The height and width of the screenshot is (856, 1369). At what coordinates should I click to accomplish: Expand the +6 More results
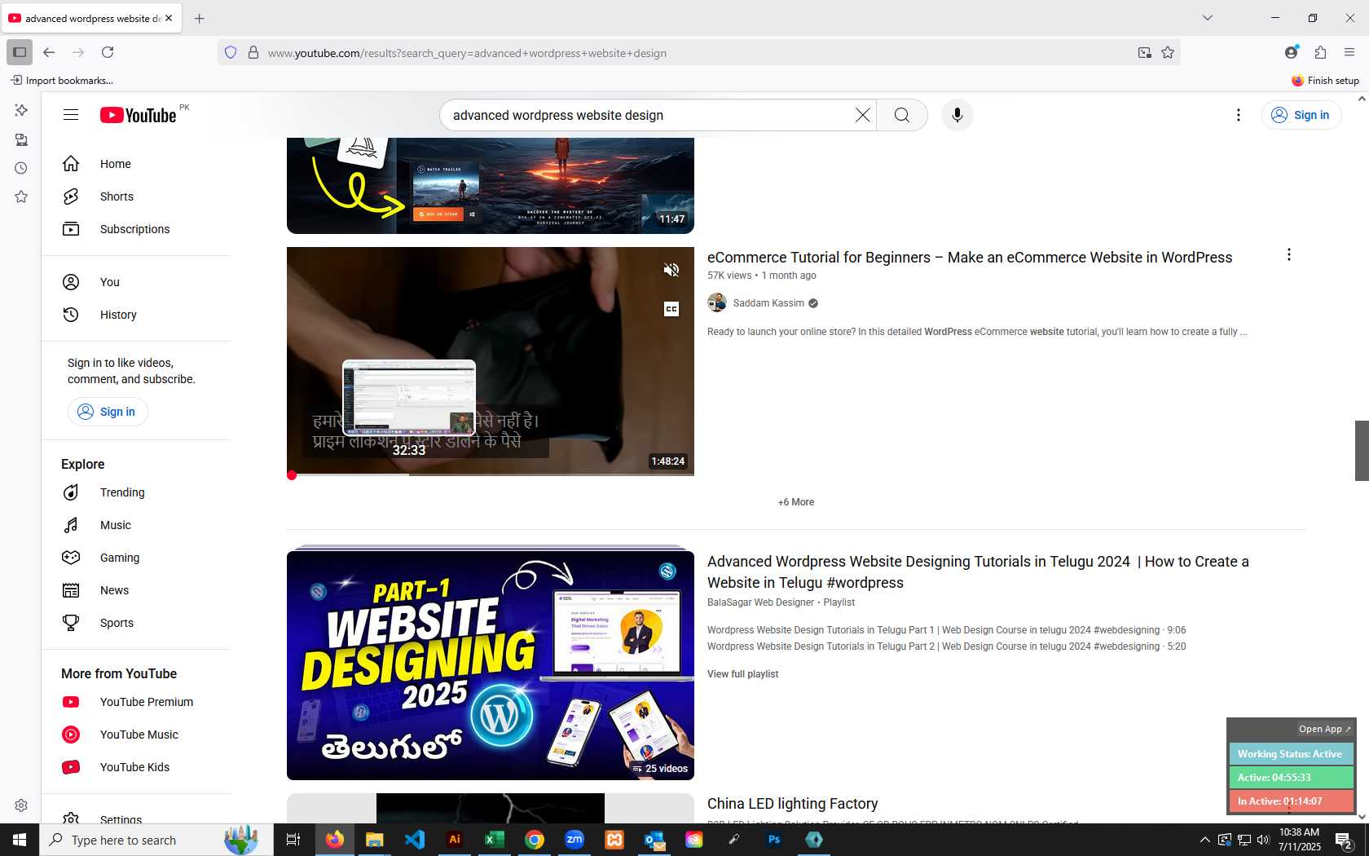(x=796, y=502)
